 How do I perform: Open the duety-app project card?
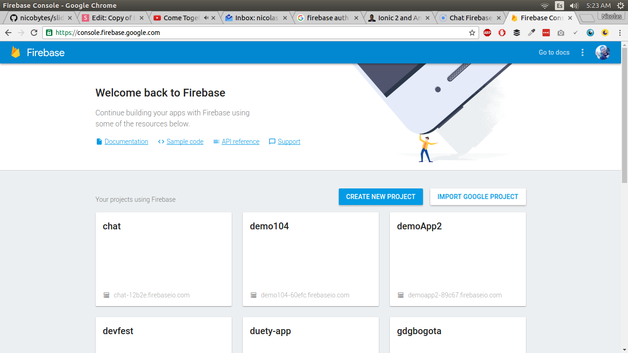pos(311,335)
